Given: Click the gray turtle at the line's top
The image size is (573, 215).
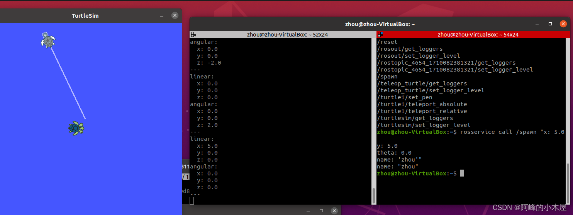Looking at the screenshot, I should tap(48, 40).
